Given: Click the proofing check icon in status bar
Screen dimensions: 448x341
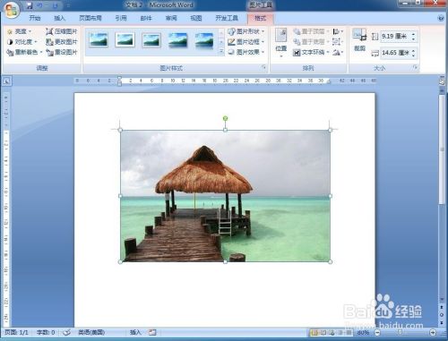Looking at the screenshot, I should 66,332.
